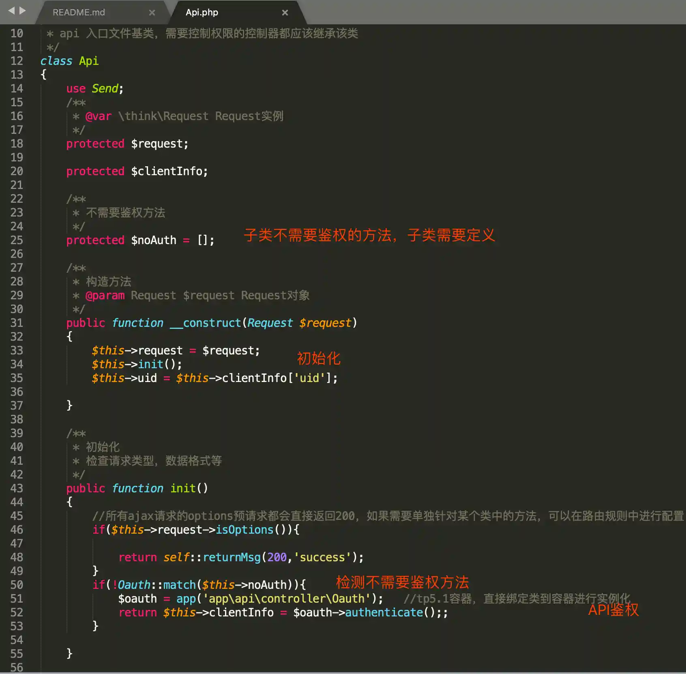Place cursor on the $clientInfo property declaration
686x674 pixels.
169,171
